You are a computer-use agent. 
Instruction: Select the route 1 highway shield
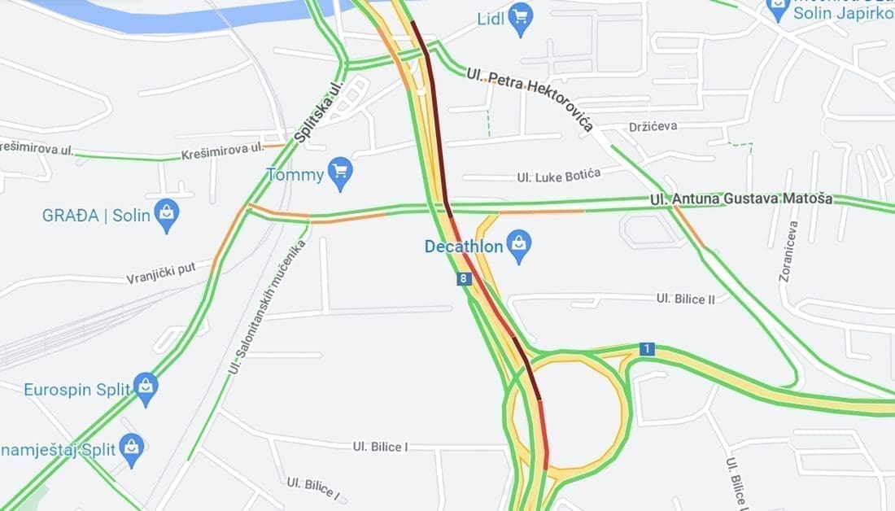(647, 348)
